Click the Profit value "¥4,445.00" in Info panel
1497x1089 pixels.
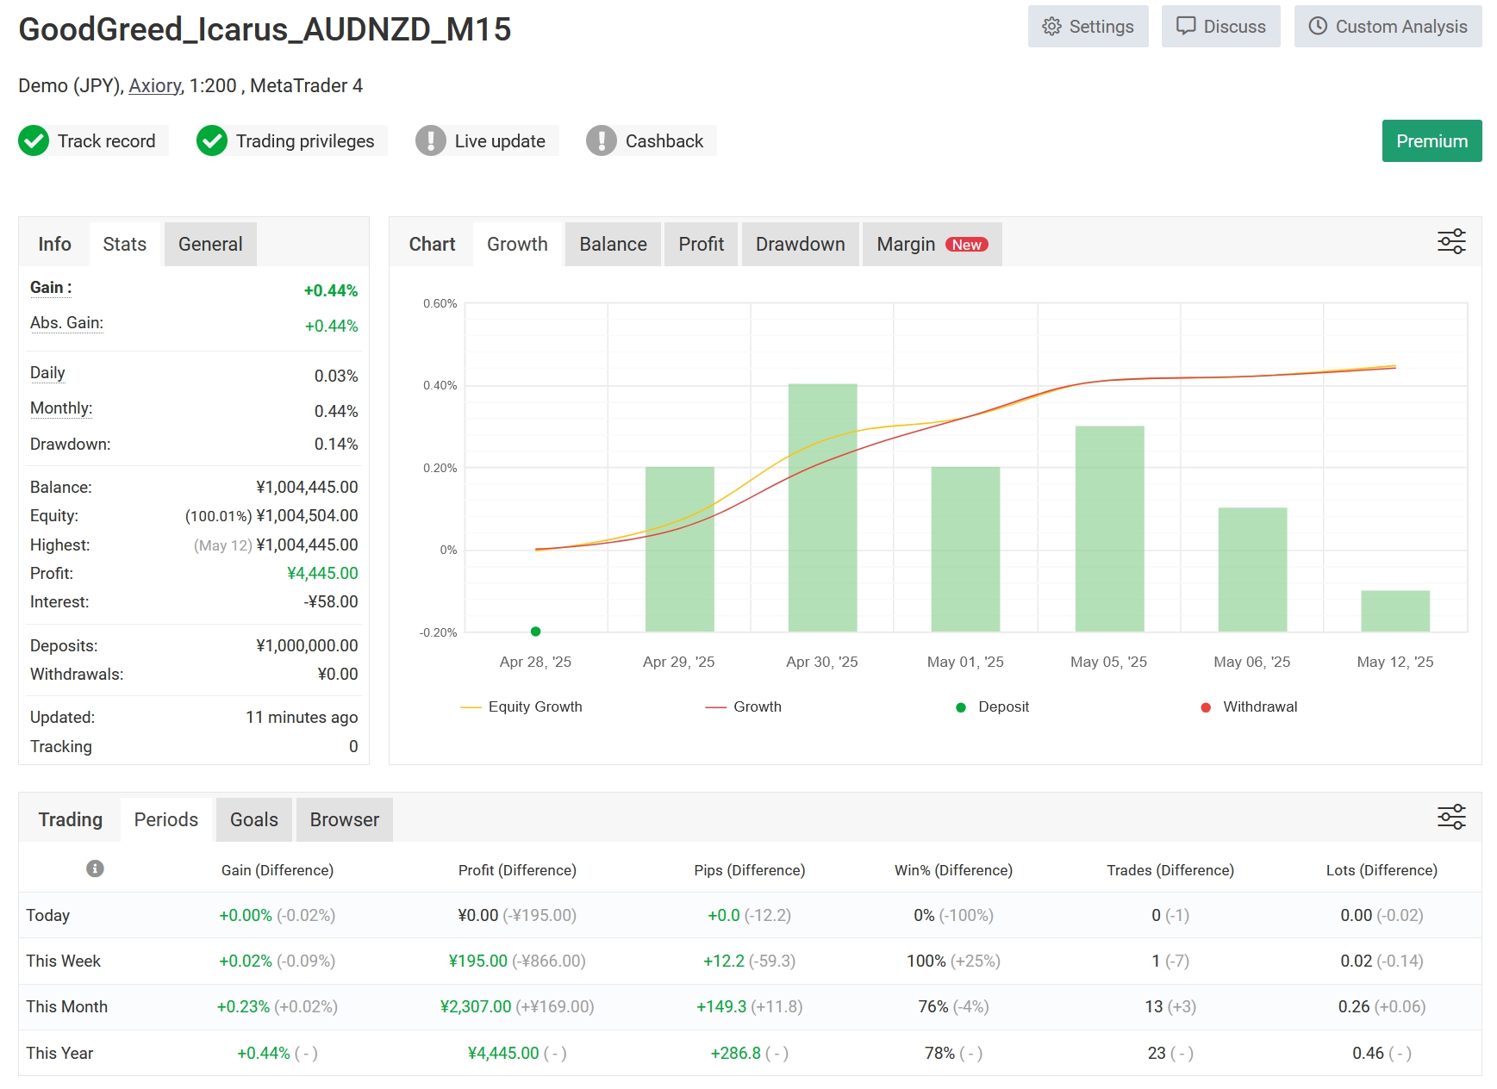[322, 574]
